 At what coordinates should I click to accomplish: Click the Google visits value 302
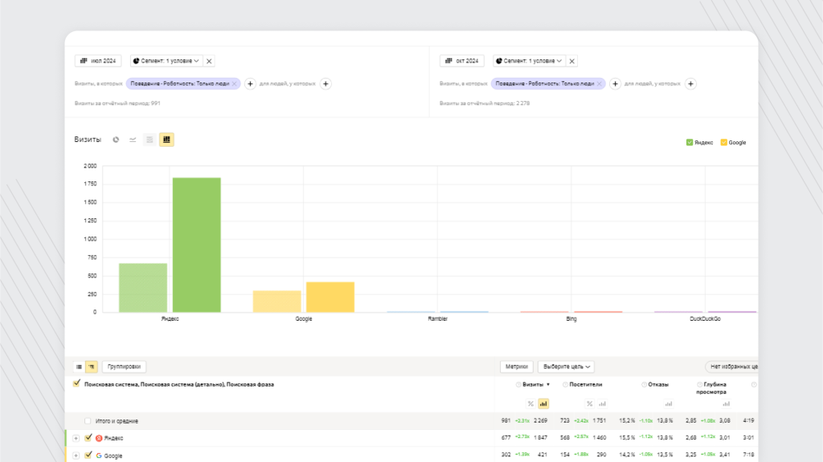tap(506, 455)
